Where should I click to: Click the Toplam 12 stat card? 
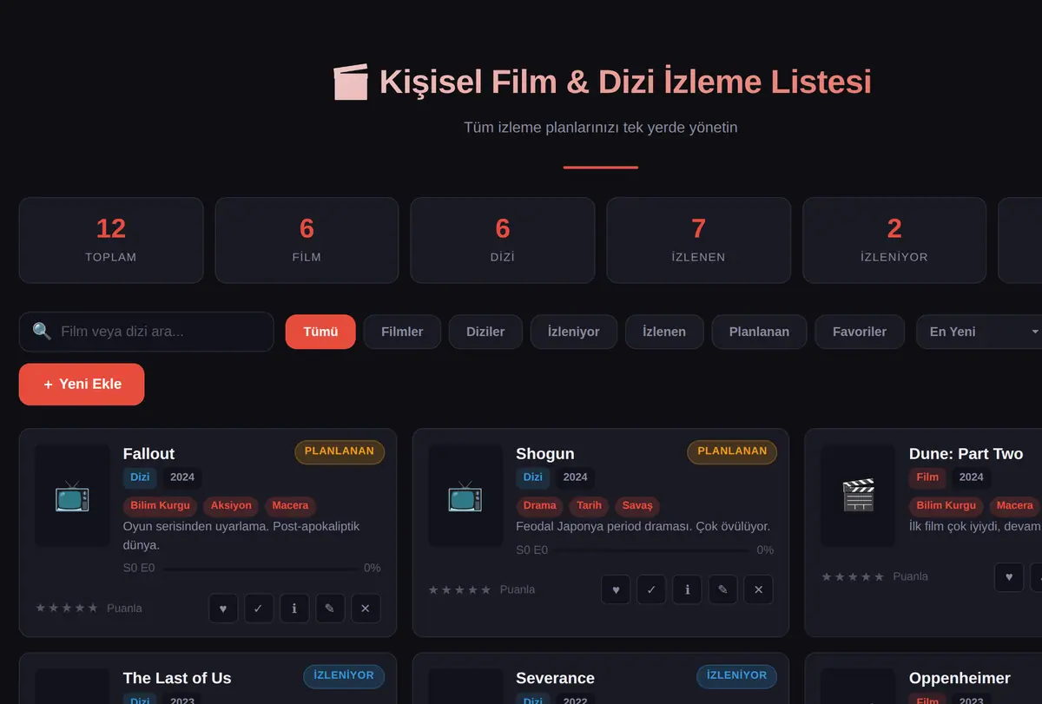pyautogui.click(x=111, y=240)
